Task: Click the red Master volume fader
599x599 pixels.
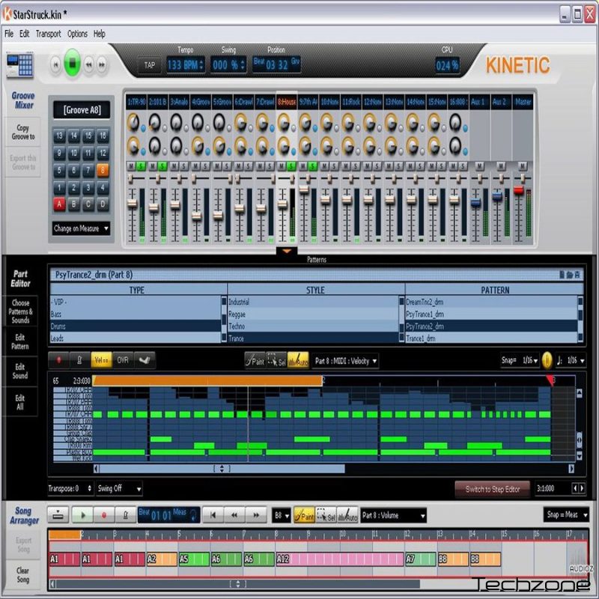Action: click(x=518, y=190)
